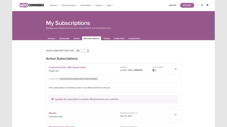This screenshot has height=127, width=227.
Task: Click the info icon beside Transfer
Action: (52, 99)
